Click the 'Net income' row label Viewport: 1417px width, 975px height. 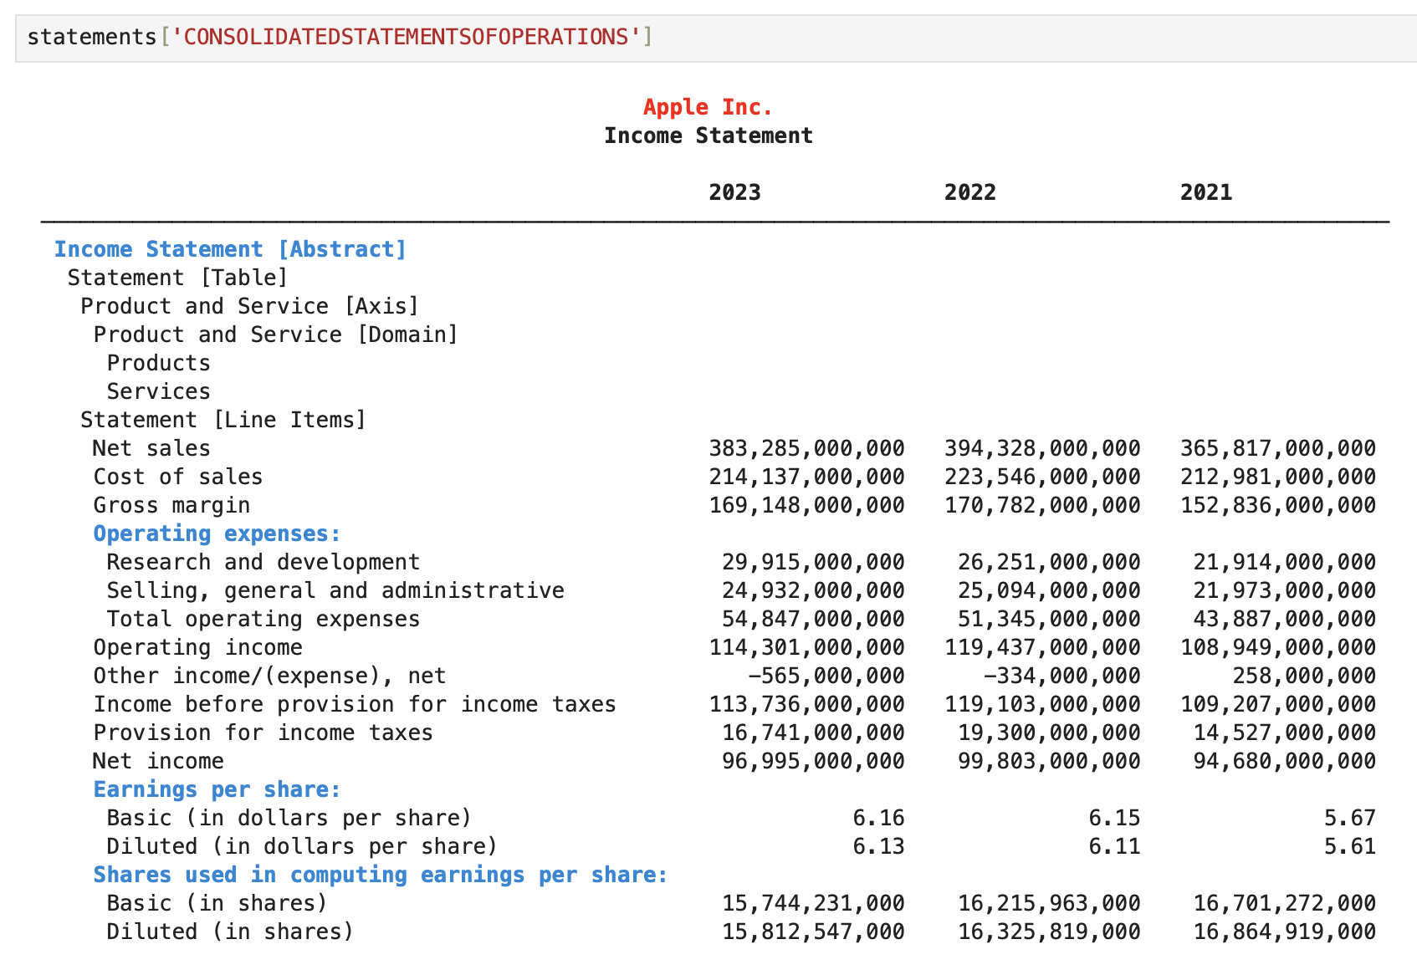[158, 761]
